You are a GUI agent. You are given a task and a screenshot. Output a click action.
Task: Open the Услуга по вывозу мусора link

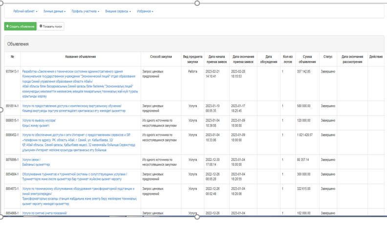[x=39, y=123]
